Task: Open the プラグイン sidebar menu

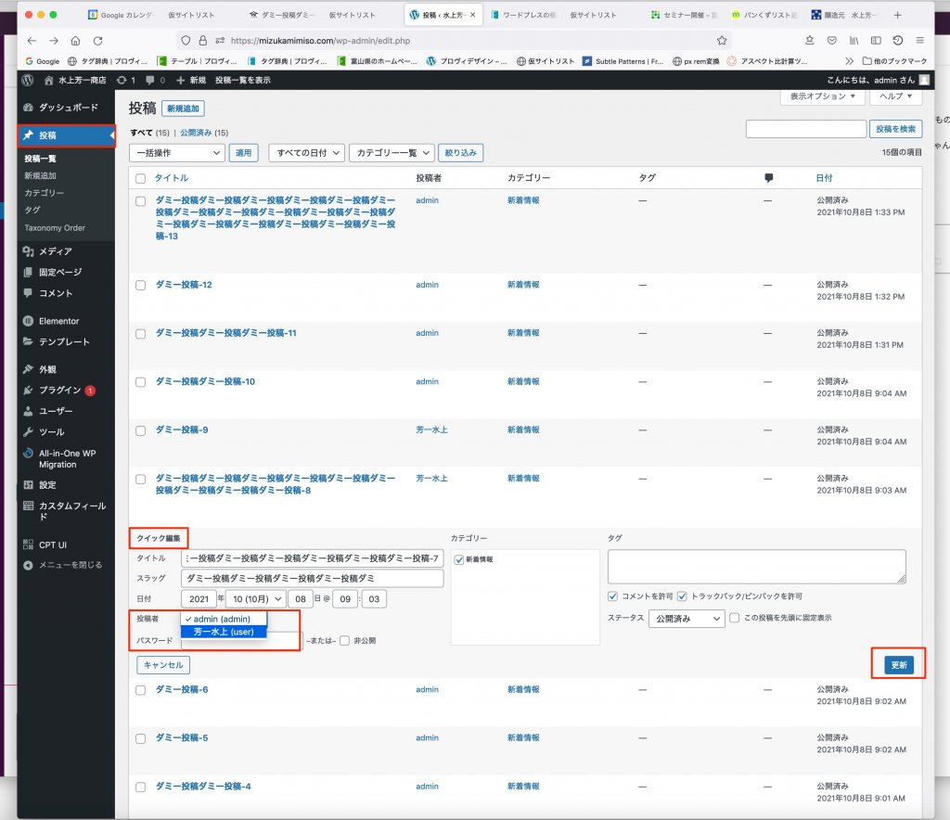Action: click(59, 390)
